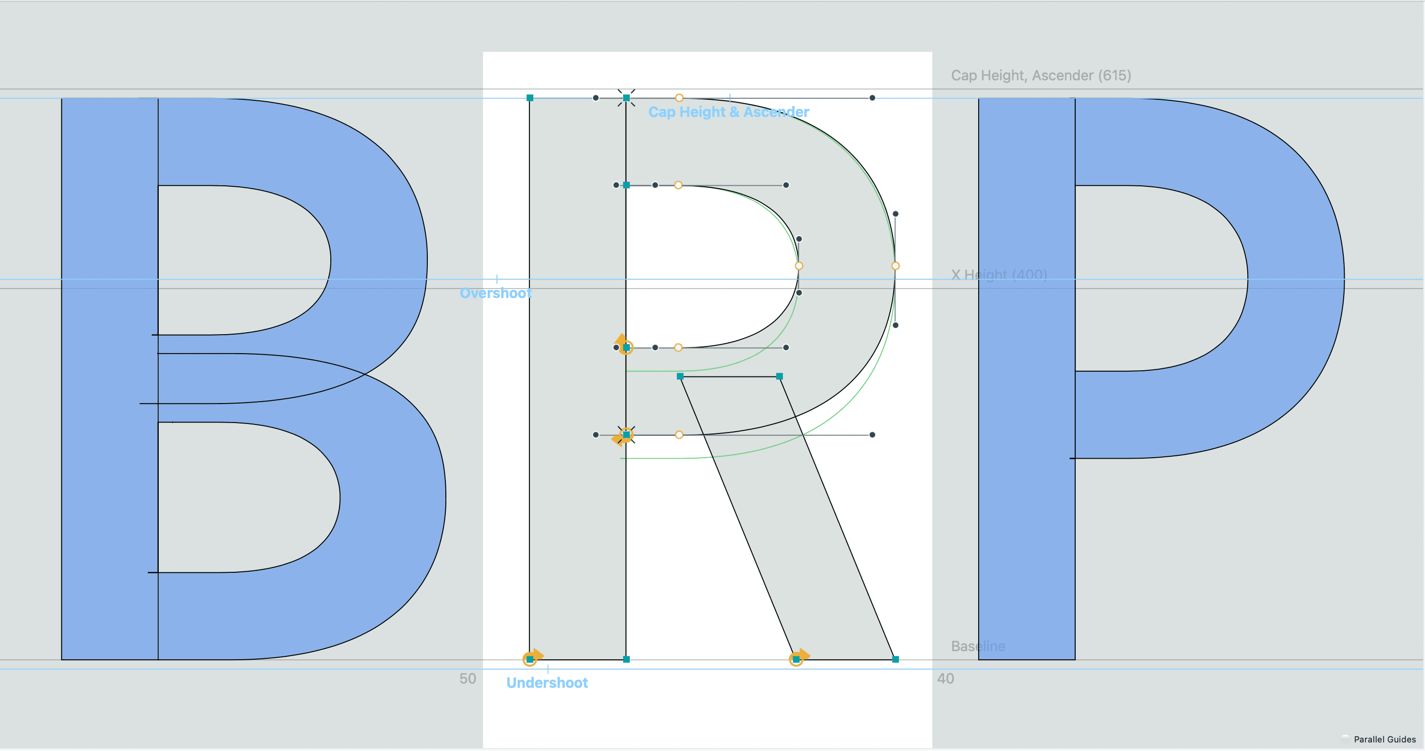Select the R leg's top-right corner node
Image resolution: width=1425 pixels, height=751 pixels.
tap(780, 376)
